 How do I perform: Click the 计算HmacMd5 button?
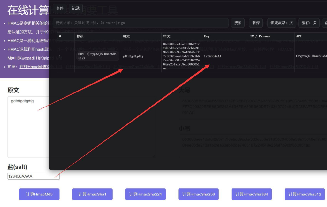click(39, 194)
